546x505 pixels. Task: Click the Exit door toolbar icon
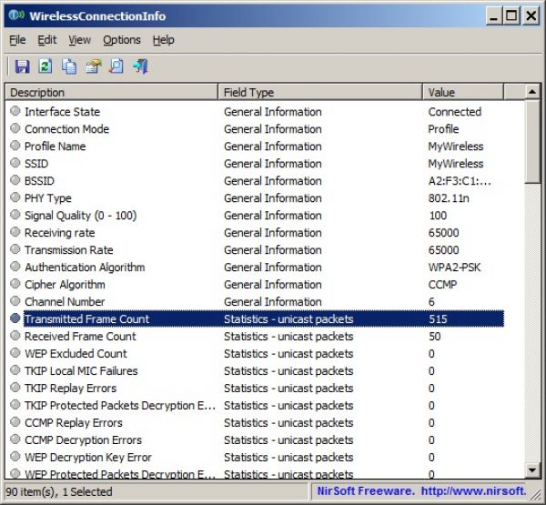click(x=140, y=66)
